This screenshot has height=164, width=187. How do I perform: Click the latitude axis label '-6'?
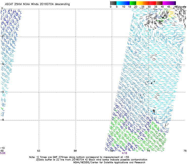click(x=2, y=92)
